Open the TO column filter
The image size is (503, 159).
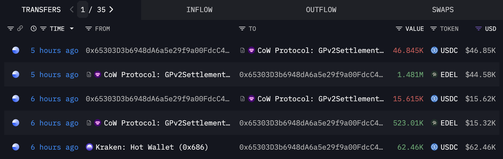tap(242, 29)
